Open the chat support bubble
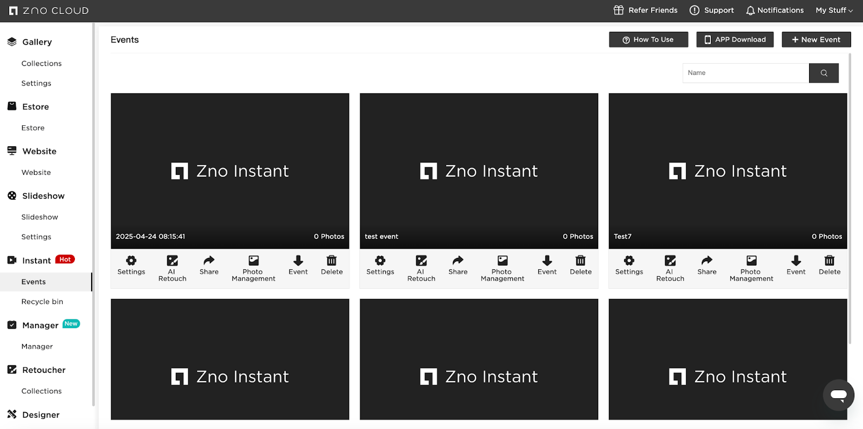 (838, 394)
